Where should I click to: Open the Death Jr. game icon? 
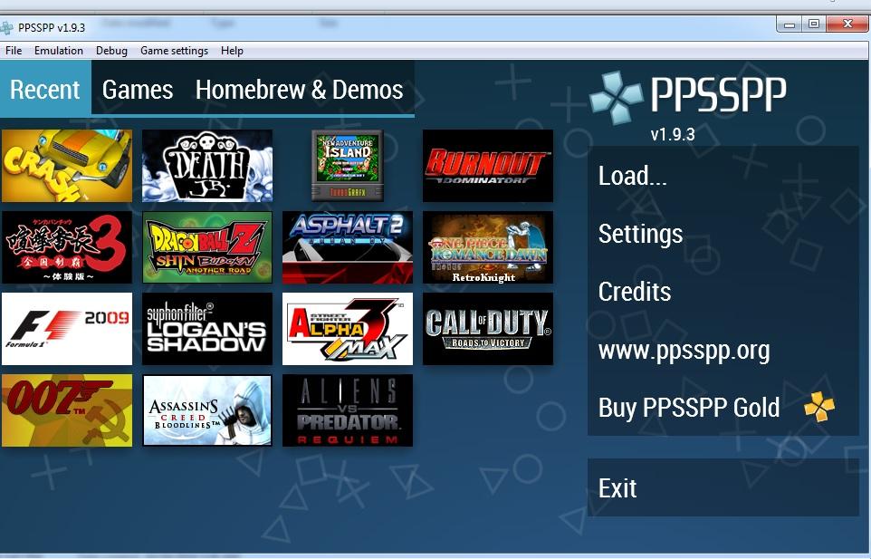tap(207, 166)
